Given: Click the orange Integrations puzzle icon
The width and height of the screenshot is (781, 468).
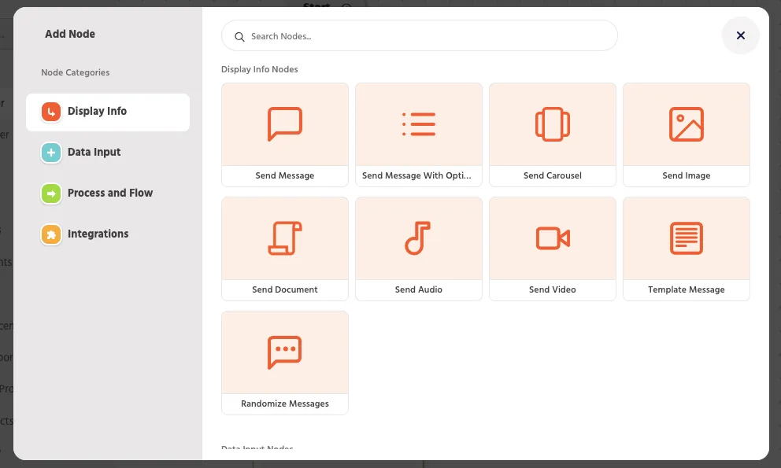Looking at the screenshot, I should (51, 234).
